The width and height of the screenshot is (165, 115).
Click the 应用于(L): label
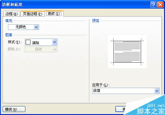point(101,85)
